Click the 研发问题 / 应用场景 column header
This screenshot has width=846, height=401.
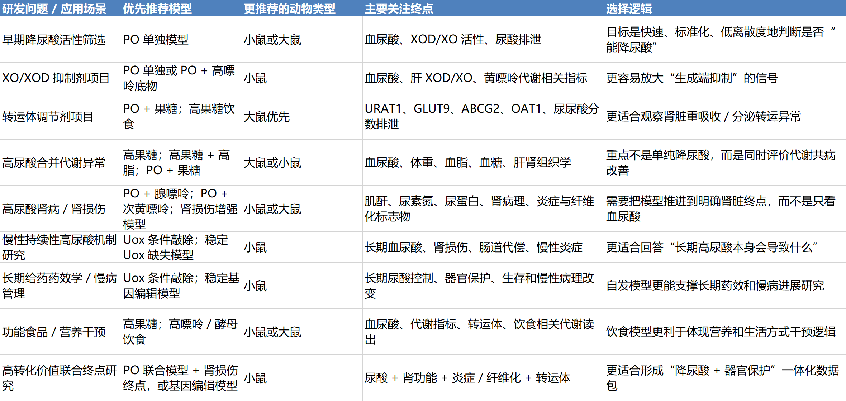54,8
